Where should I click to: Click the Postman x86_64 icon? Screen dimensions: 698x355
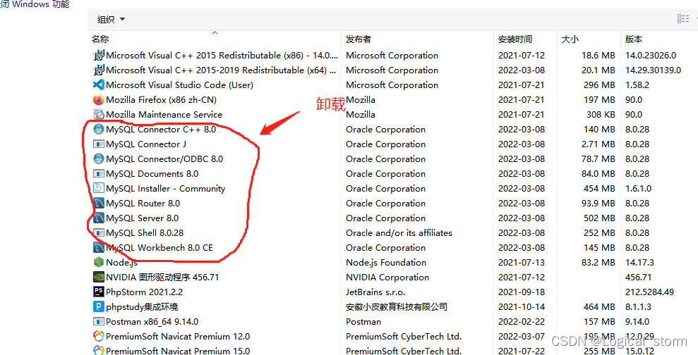(98, 322)
